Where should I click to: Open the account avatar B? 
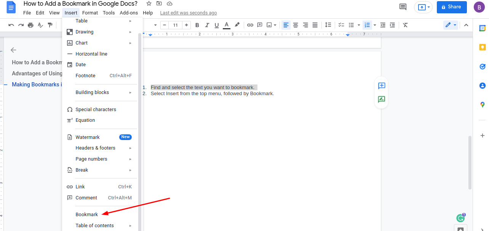coord(479,7)
